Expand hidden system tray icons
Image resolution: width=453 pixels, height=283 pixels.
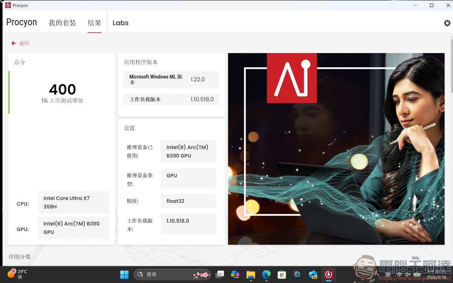click(377, 275)
